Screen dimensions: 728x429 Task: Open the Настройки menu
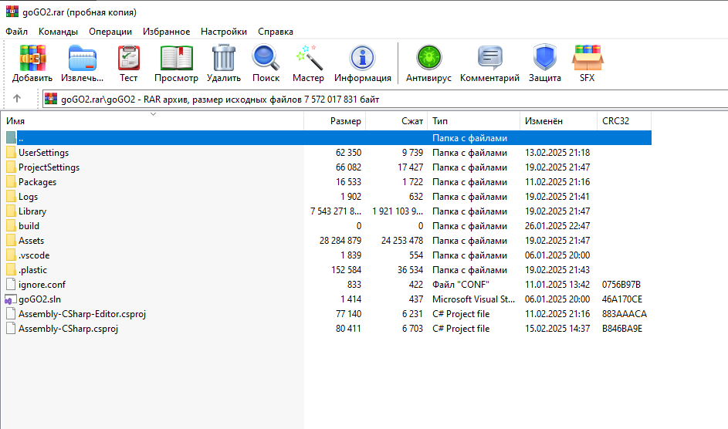224,32
